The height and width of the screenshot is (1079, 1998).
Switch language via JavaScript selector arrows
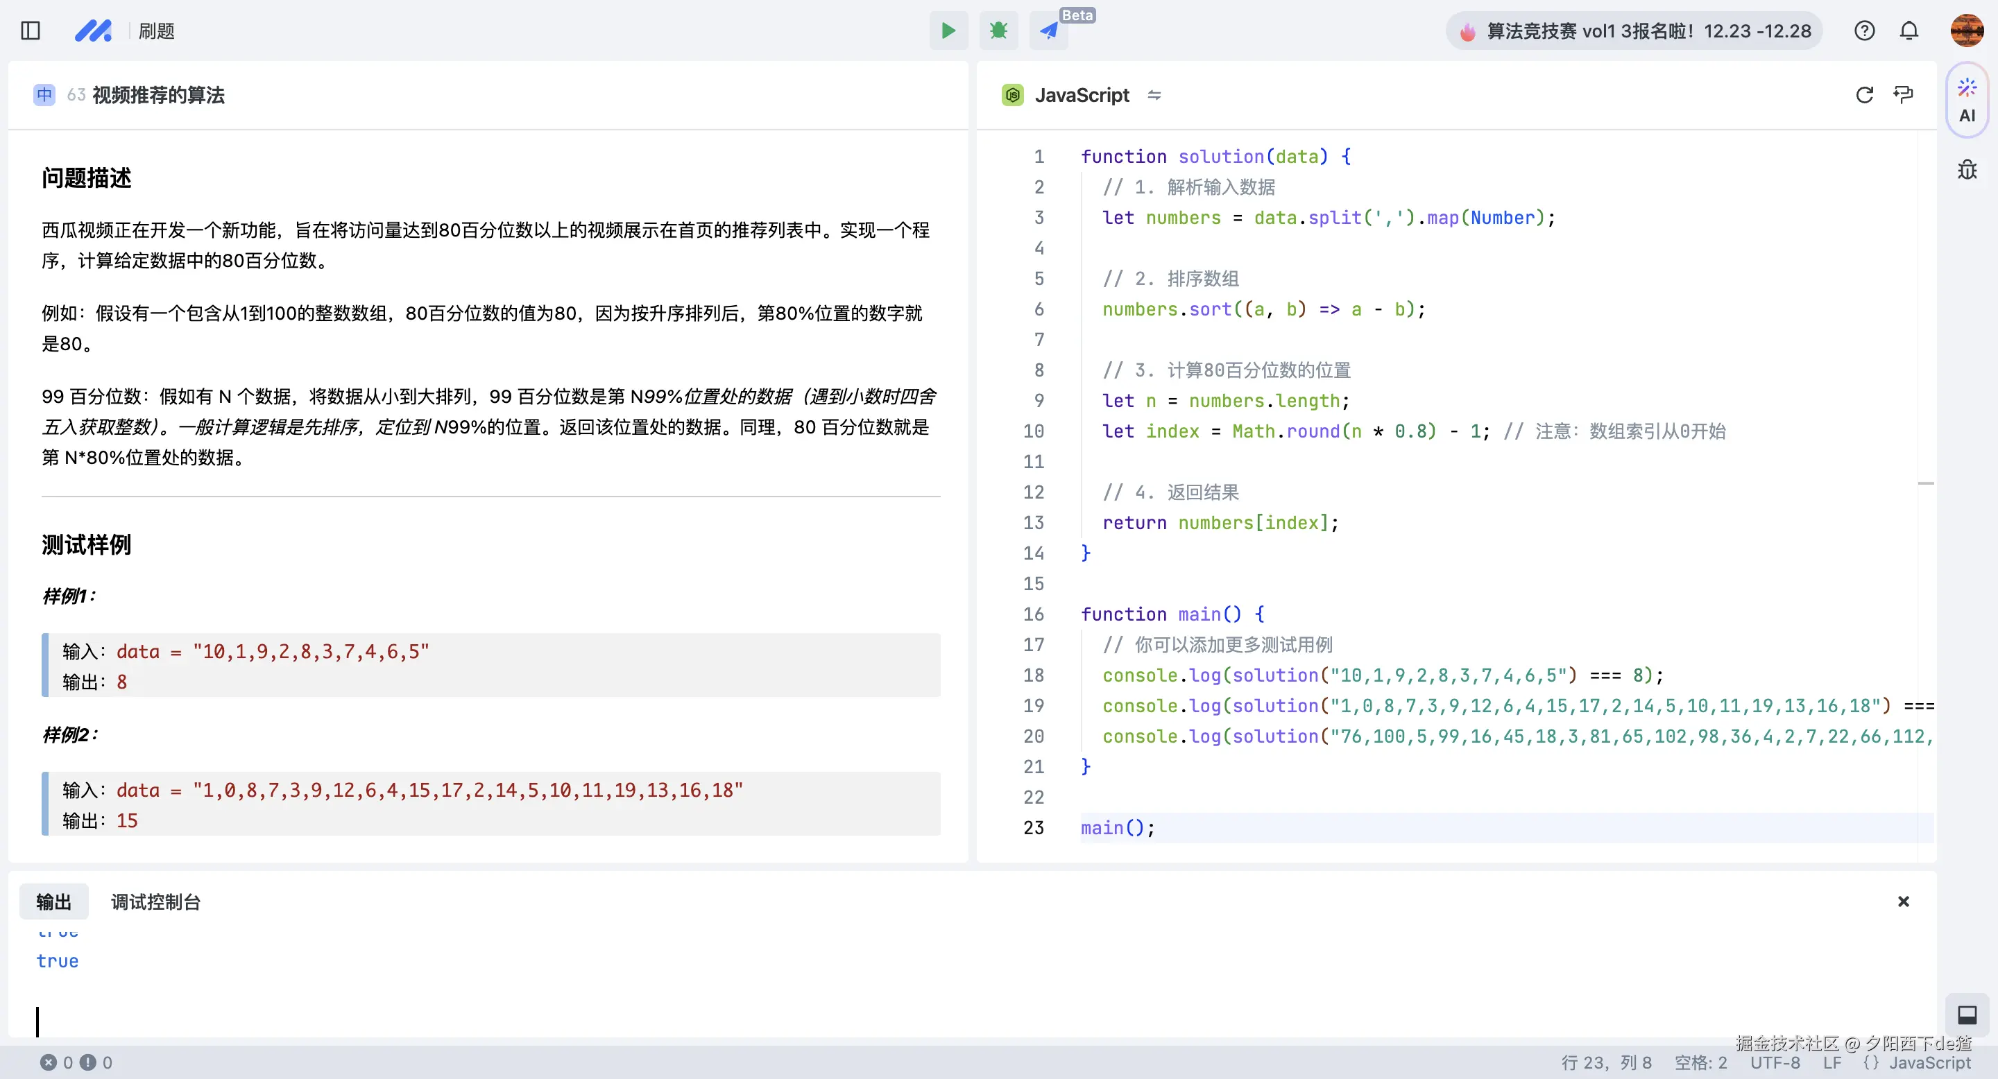1154,94
